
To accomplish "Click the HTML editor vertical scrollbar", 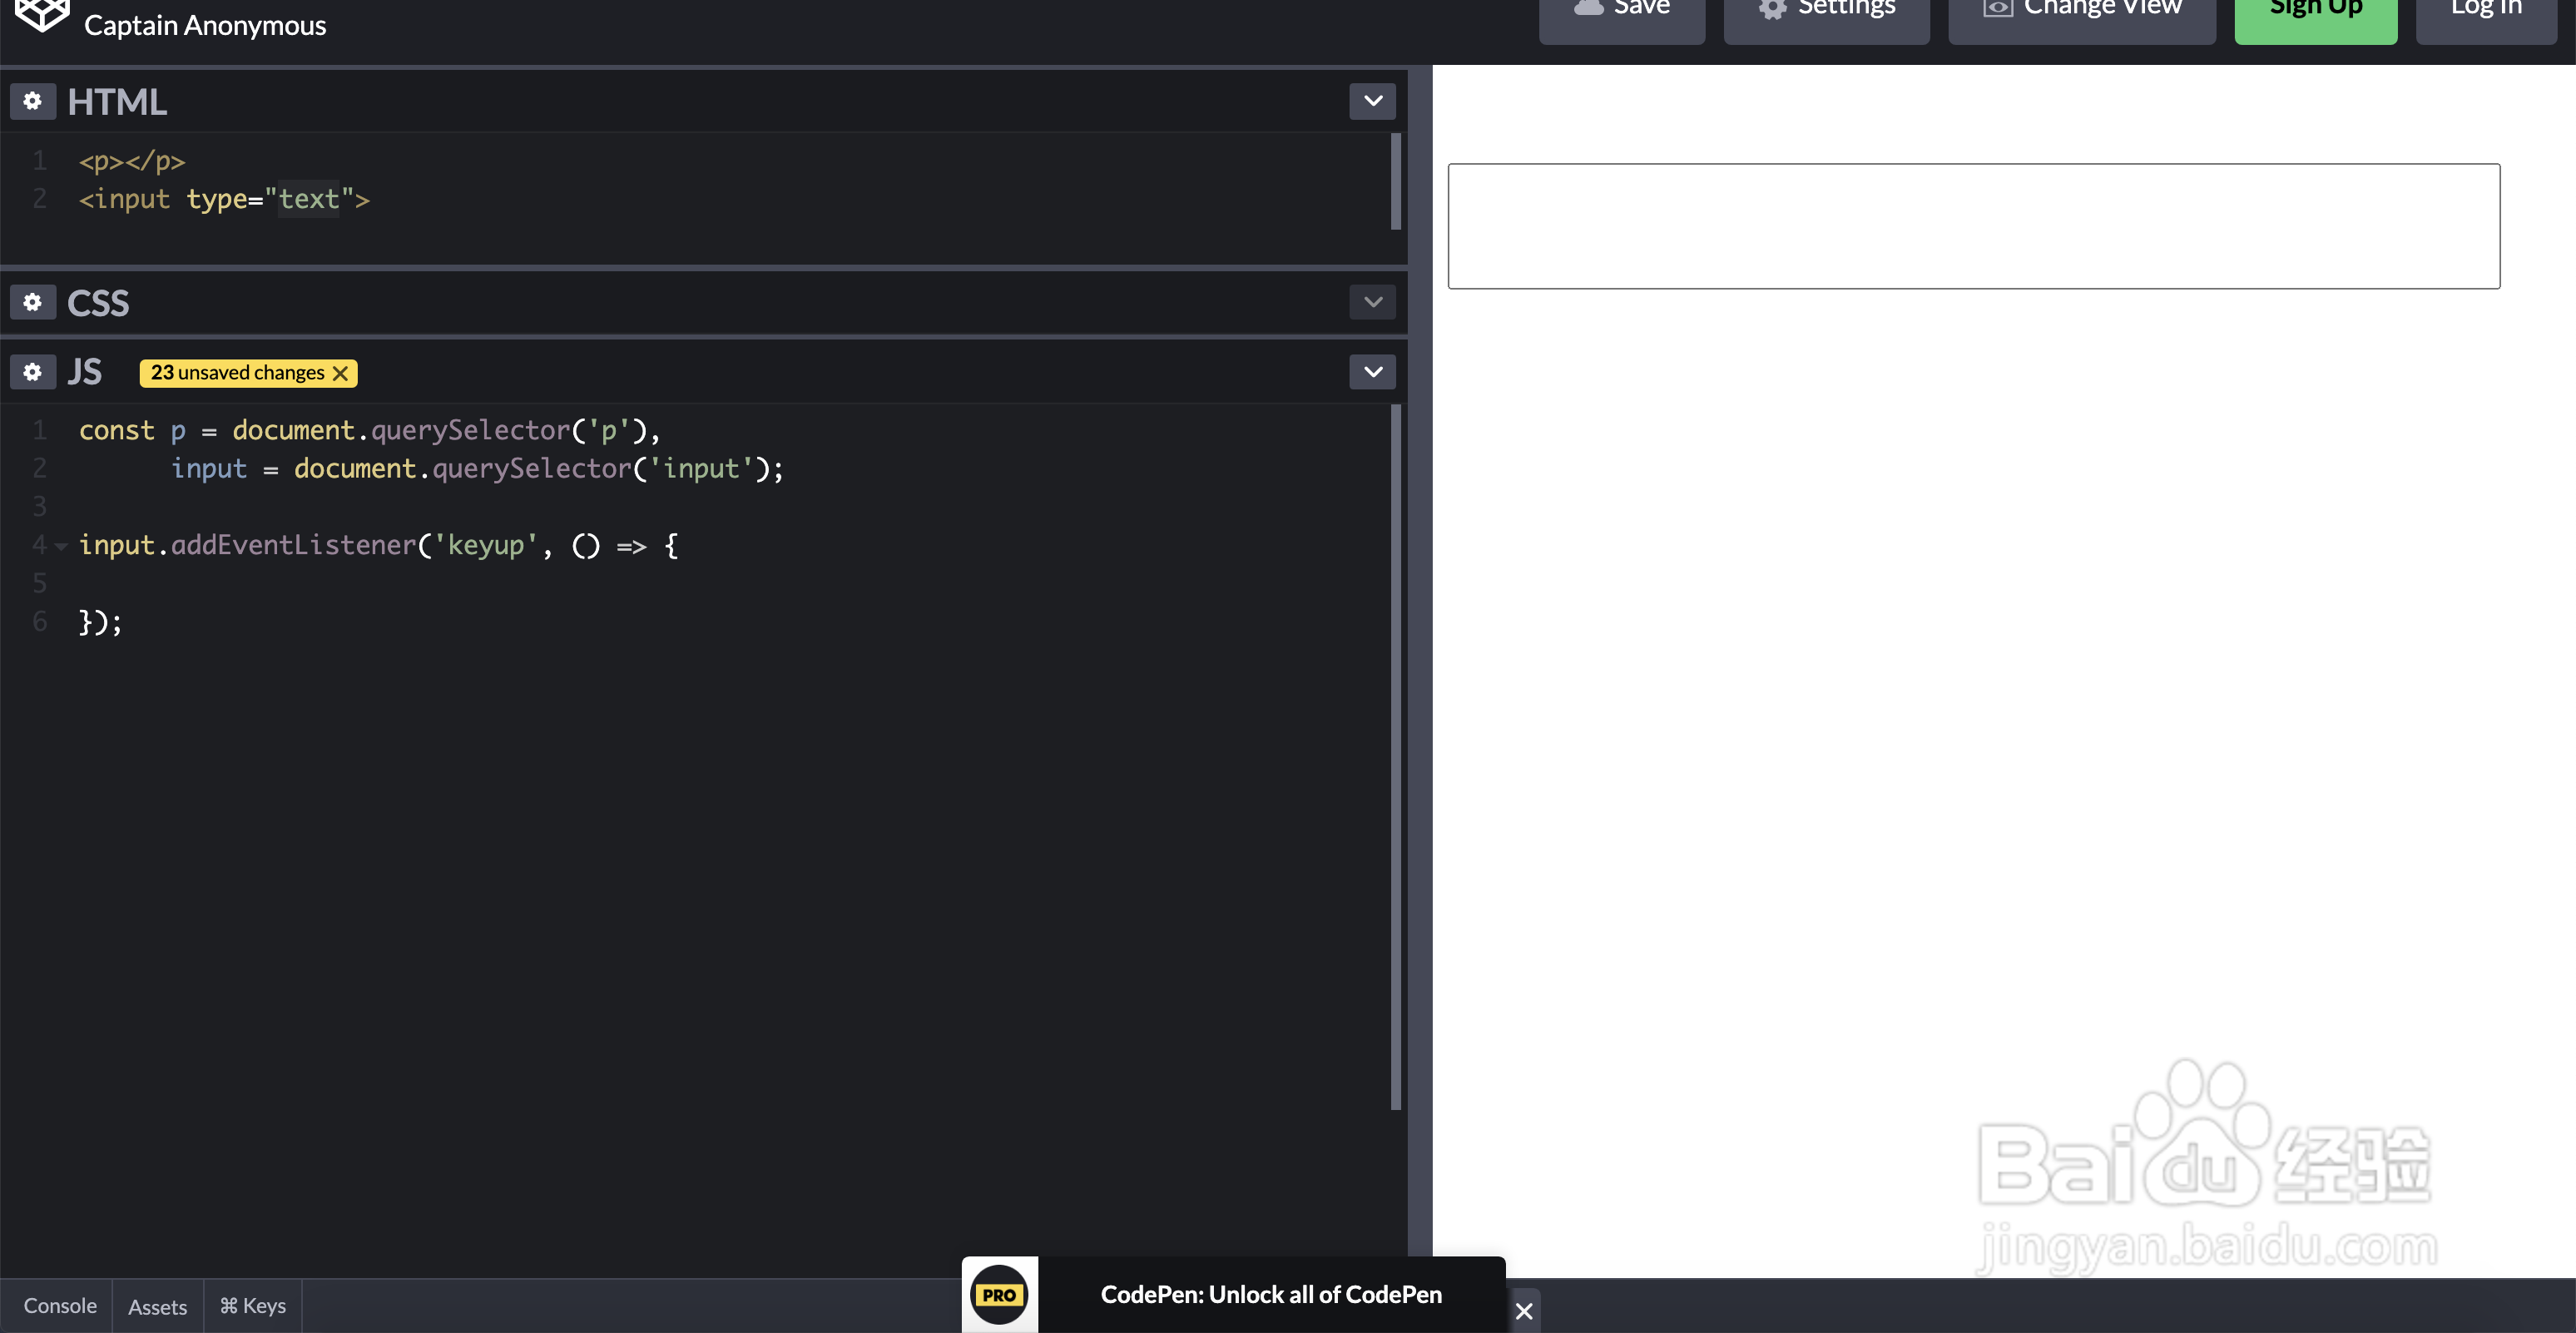I will click(x=1395, y=181).
